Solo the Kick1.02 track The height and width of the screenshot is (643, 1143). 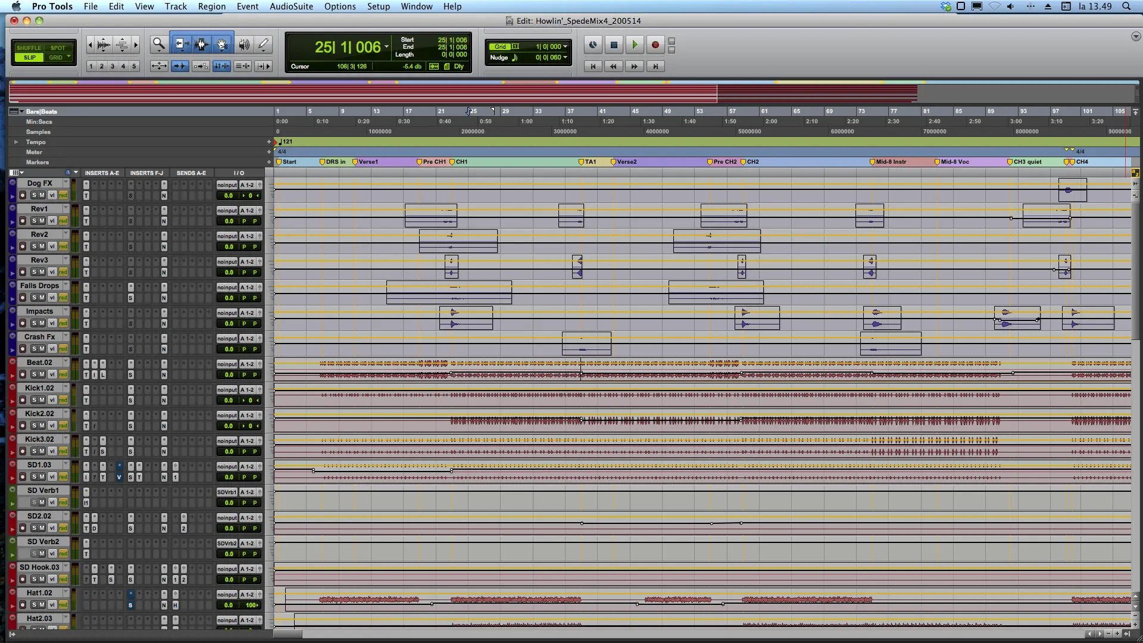pyautogui.click(x=34, y=400)
